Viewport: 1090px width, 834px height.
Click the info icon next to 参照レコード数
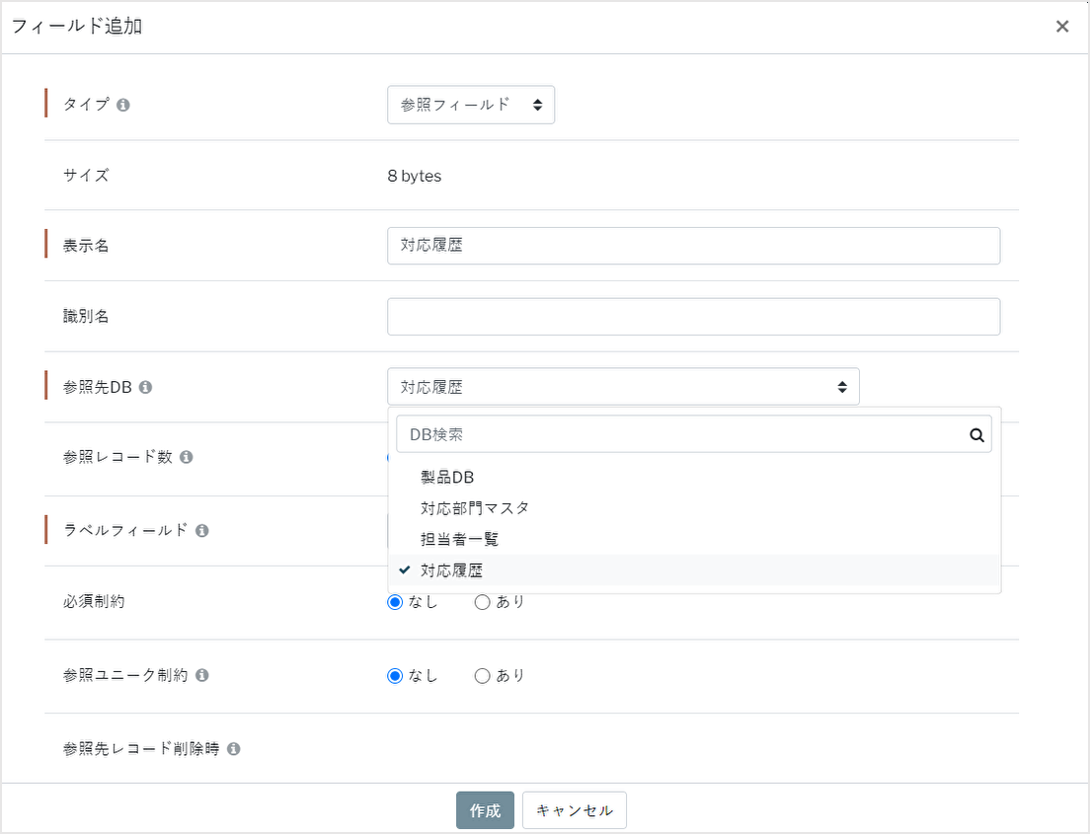point(187,457)
